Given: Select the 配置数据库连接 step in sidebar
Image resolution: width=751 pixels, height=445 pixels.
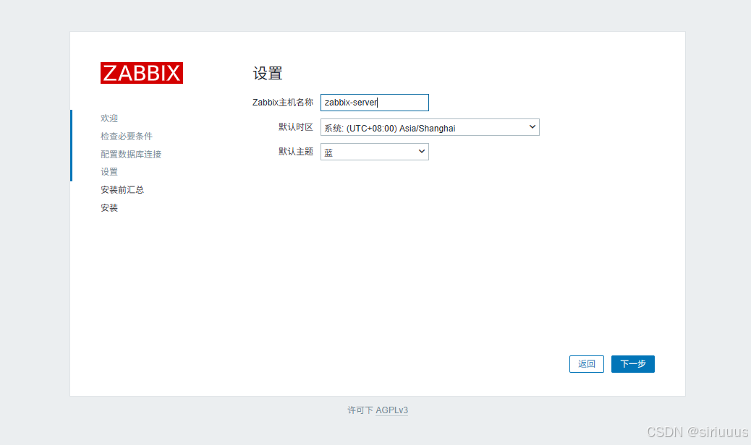Looking at the screenshot, I should (x=131, y=154).
